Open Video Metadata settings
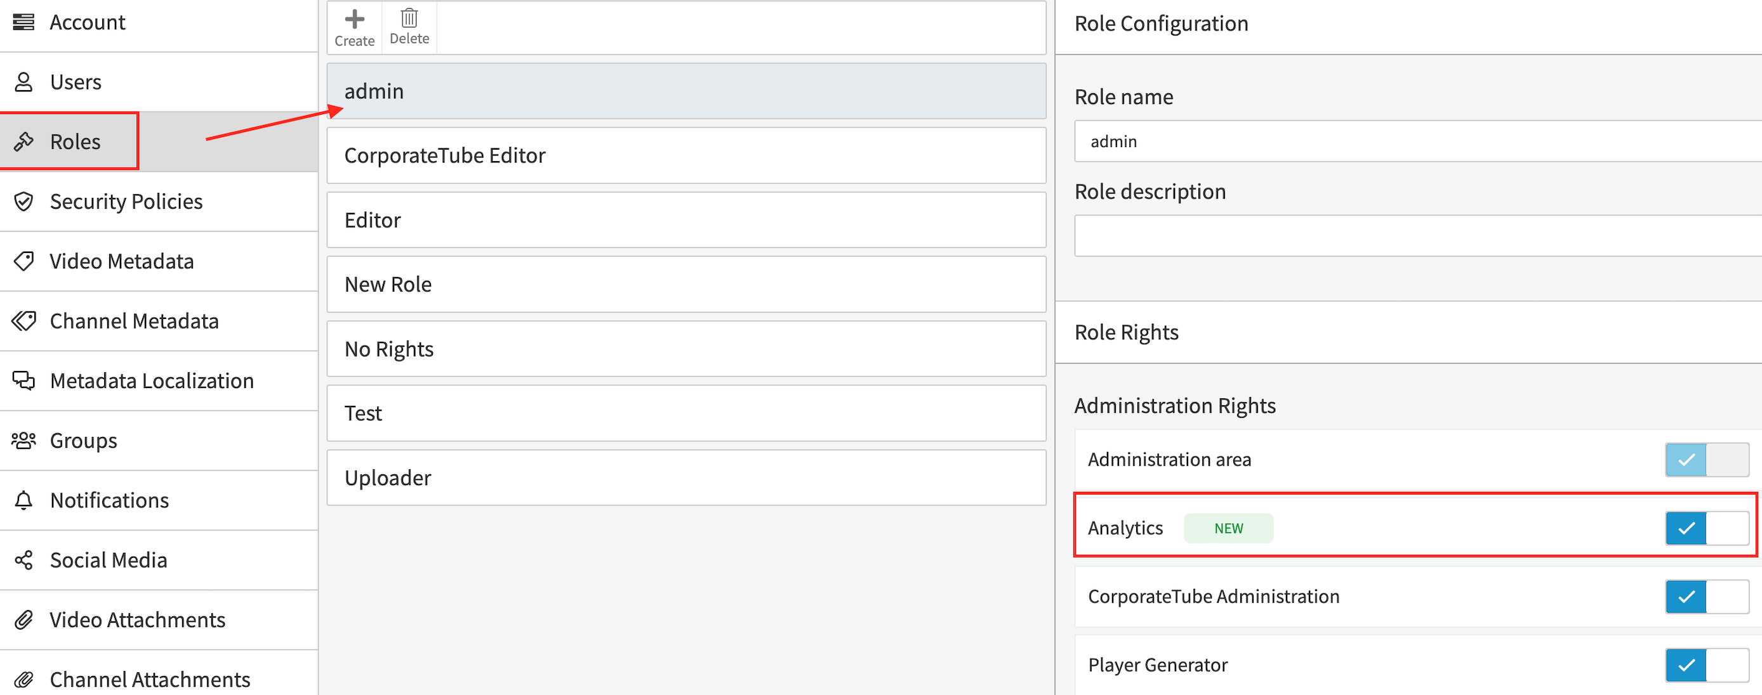This screenshot has width=1762, height=695. [x=159, y=261]
